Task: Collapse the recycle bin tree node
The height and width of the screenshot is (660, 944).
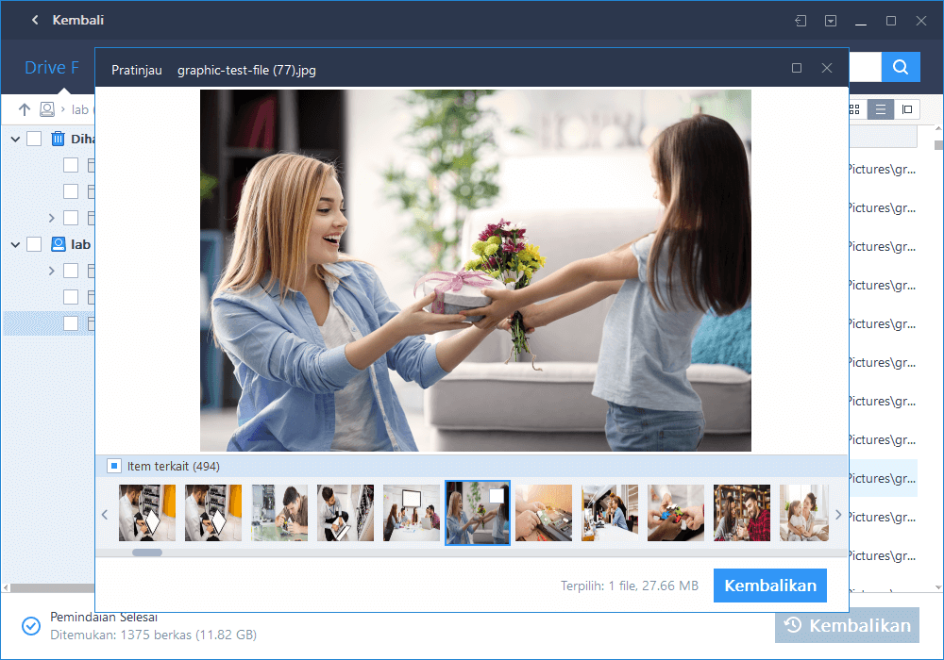Action: (15, 139)
